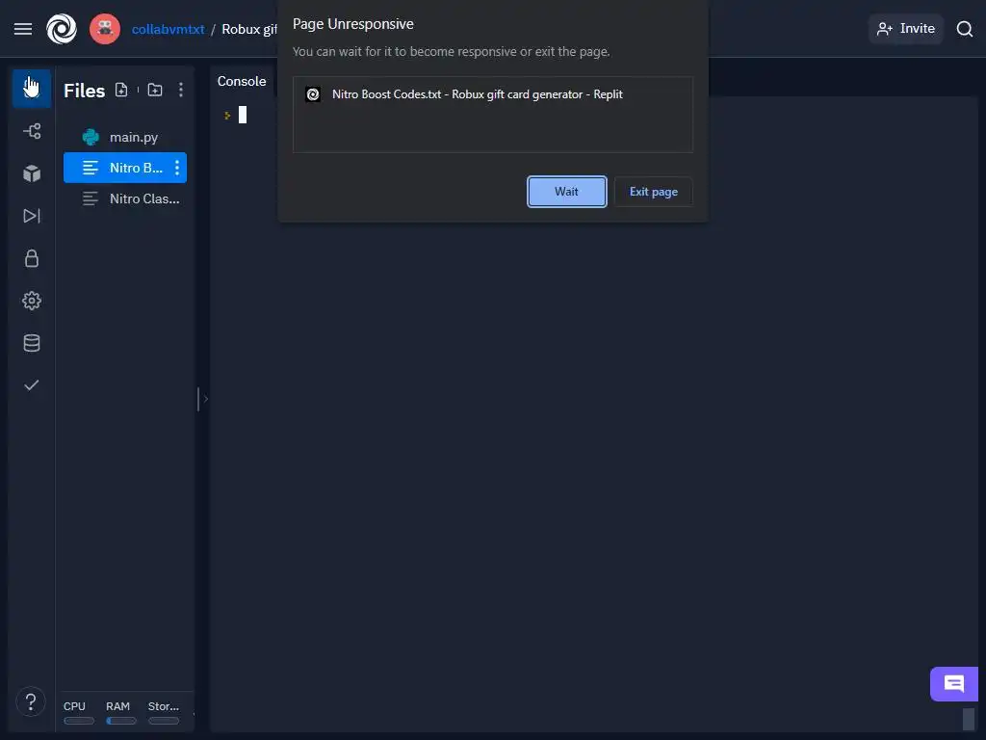The image size is (986, 740).
Task: Open the collabvmtxt profile link
Action: (168, 29)
